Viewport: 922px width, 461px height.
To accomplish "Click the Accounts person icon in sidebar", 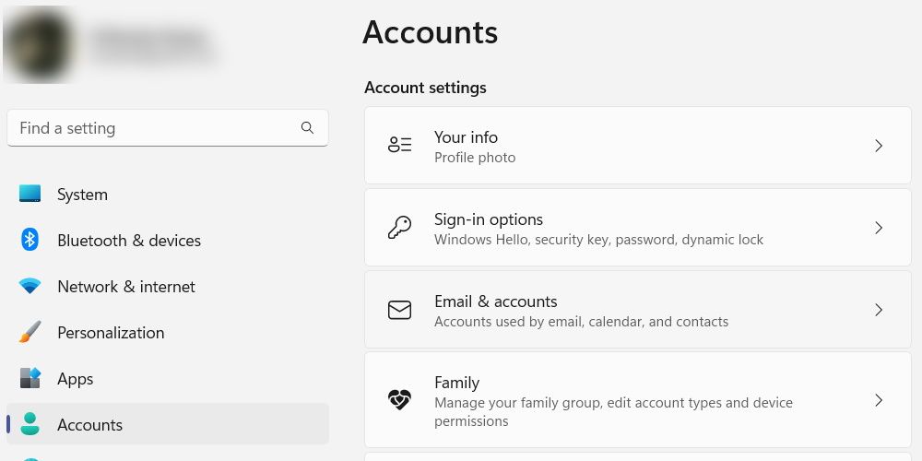I will click(x=30, y=424).
